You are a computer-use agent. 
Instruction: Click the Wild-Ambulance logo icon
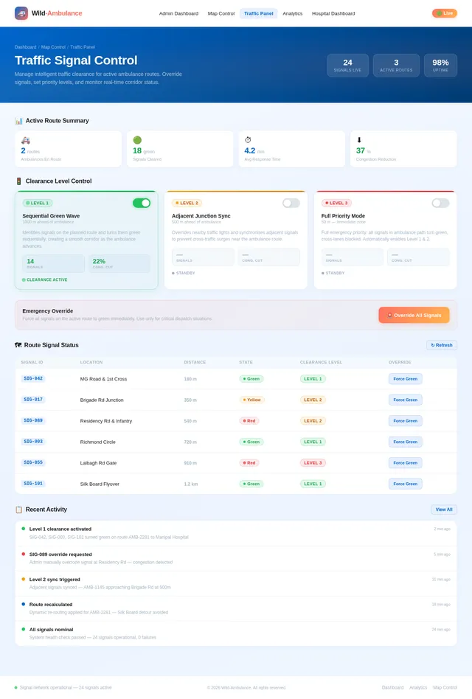click(x=21, y=13)
